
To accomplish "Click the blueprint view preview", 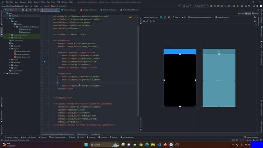I will pos(219,78).
